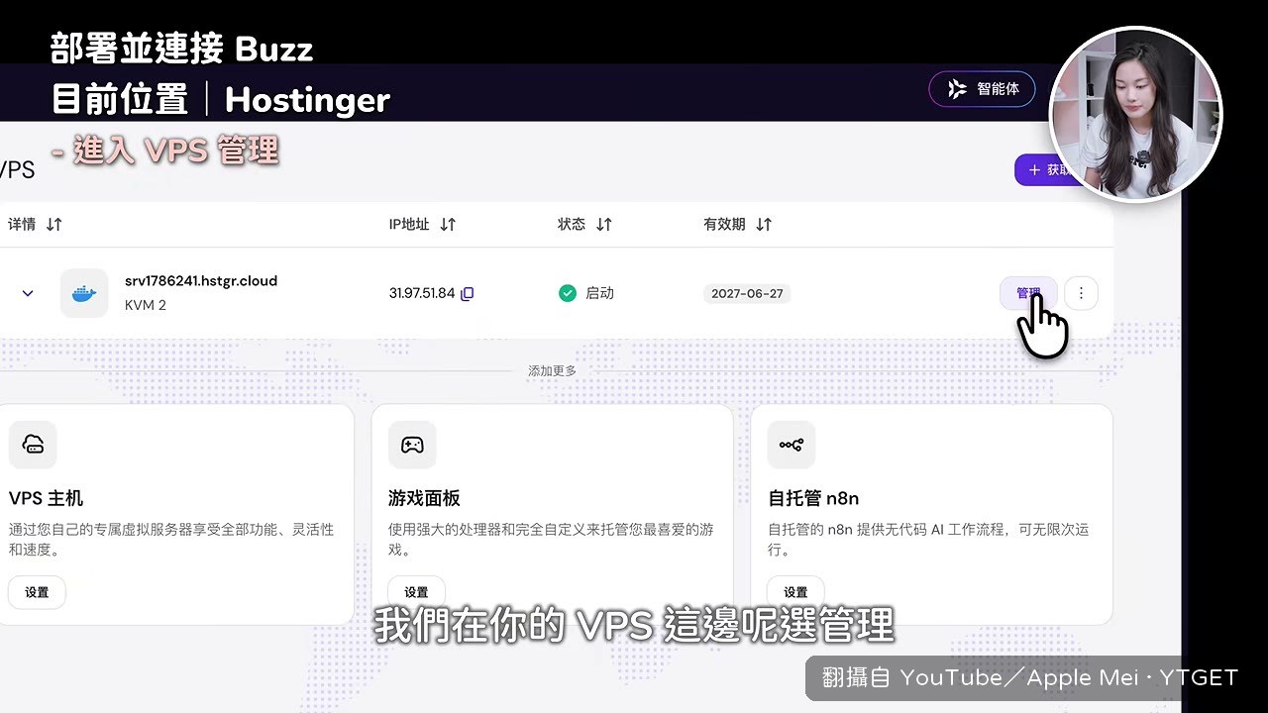Click the expiry date 2027-06-27
Image resolution: width=1268 pixels, height=713 pixels.
pos(747,294)
